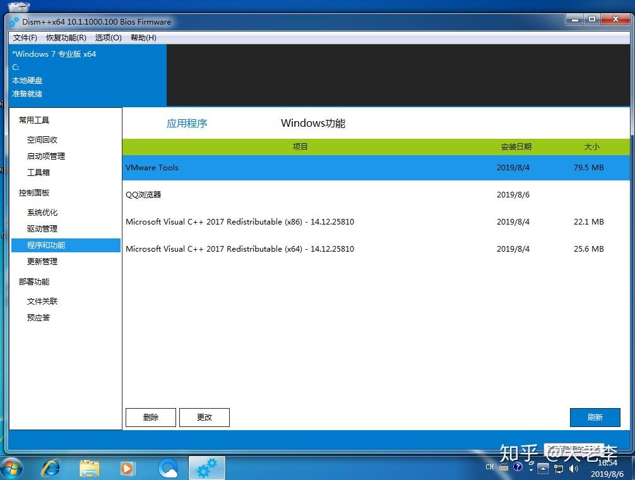The width and height of the screenshot is (635, 480).
Task: Click the Dism++ taskbar icon
Action: 207,468
